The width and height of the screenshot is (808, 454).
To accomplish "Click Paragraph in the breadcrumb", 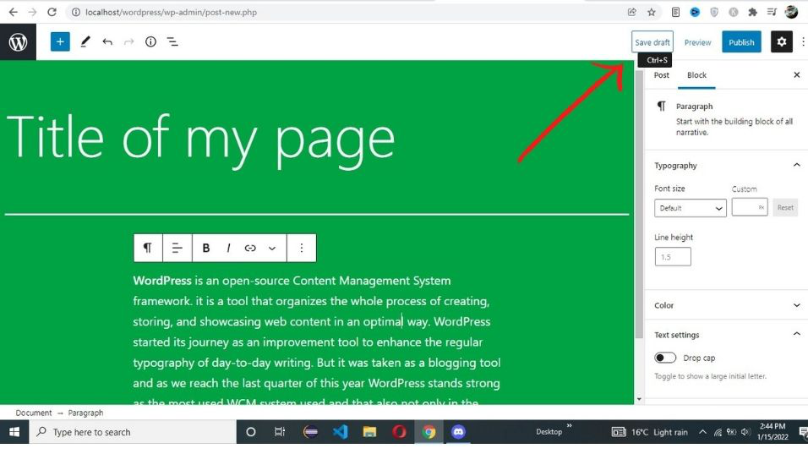I will [85, 413].
